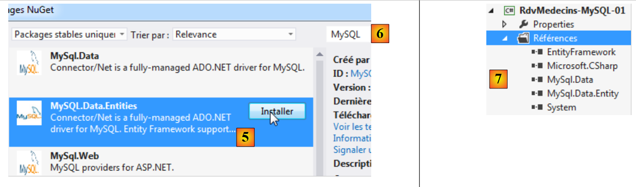Viewport: 636px width, 187px height.
Task: Collapse the Références tree node
Action: tap(505, 38)
